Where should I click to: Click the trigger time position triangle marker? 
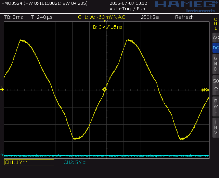click(x=106, y=22)
